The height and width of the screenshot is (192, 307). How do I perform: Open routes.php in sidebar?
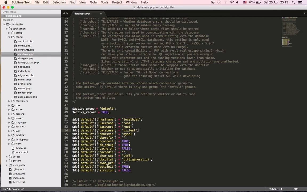click(24, 88)
